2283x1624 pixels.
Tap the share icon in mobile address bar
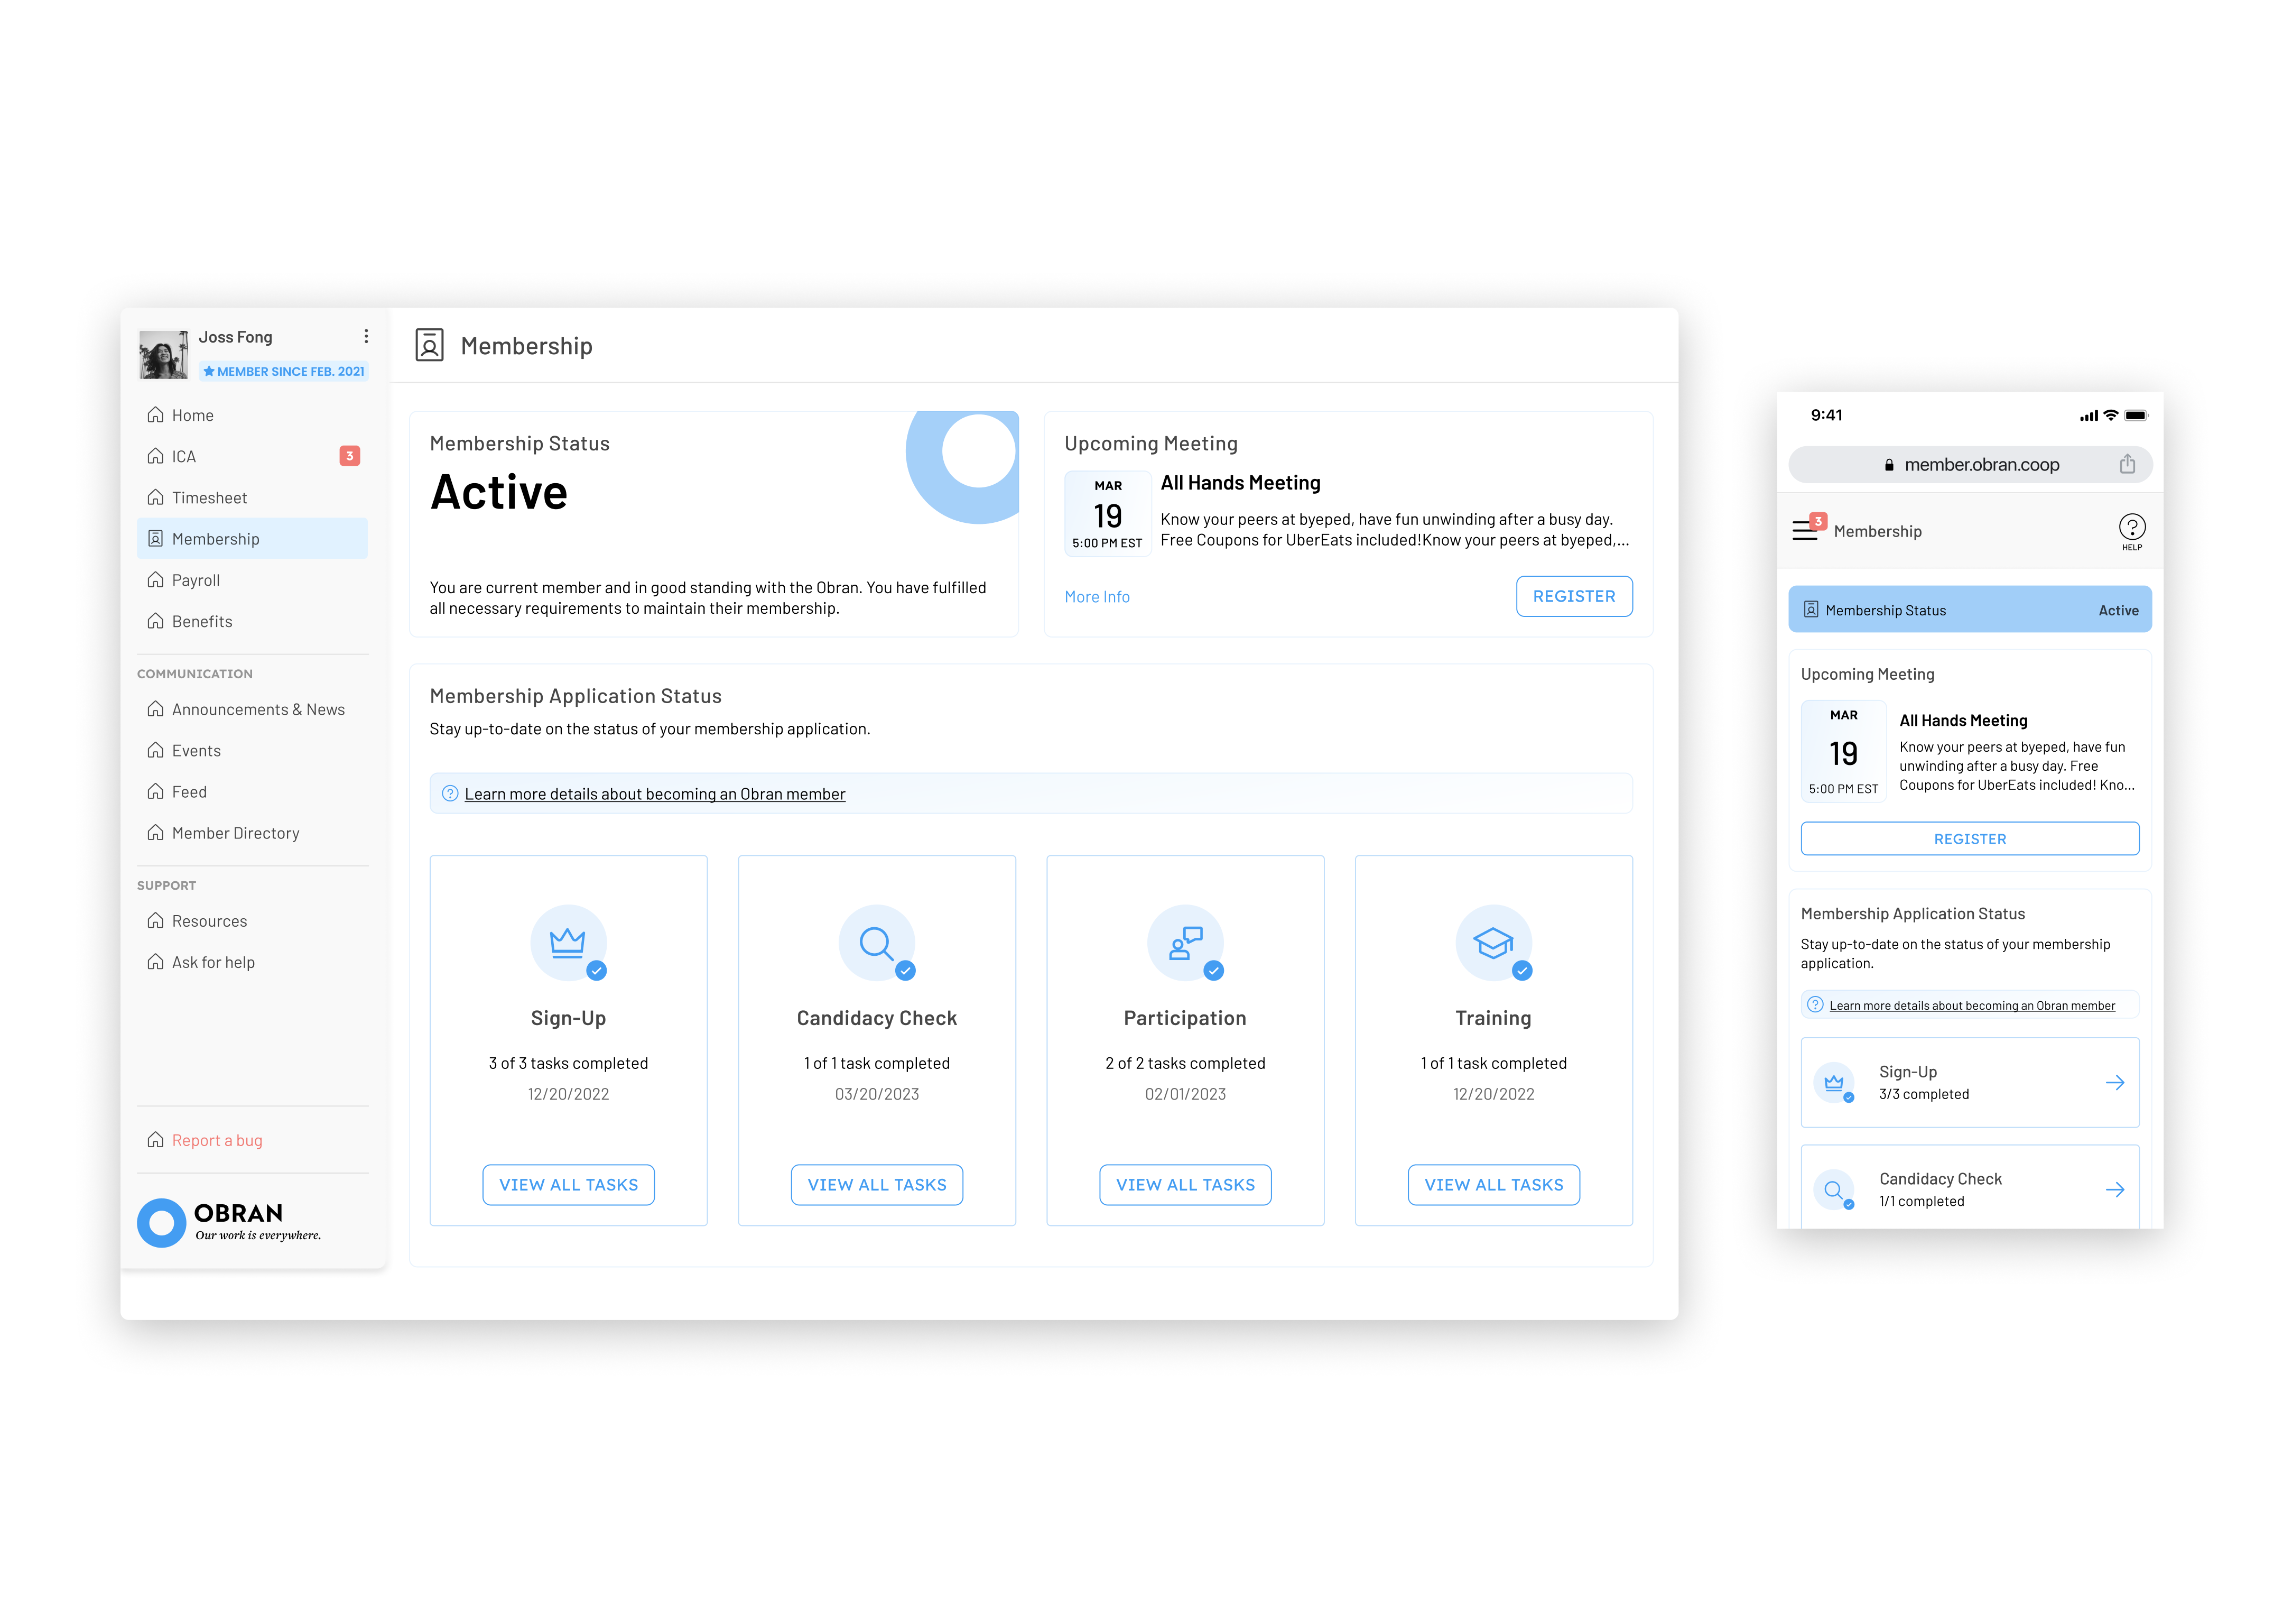click(x=2127, y=464)
